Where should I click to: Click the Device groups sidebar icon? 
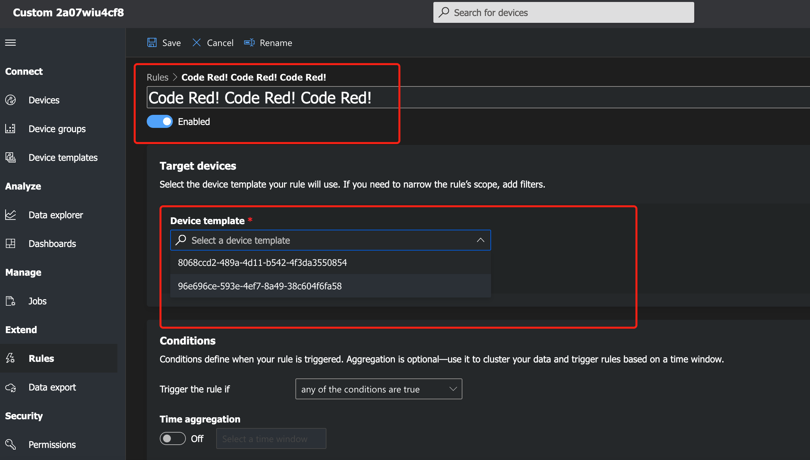point(10,129)
